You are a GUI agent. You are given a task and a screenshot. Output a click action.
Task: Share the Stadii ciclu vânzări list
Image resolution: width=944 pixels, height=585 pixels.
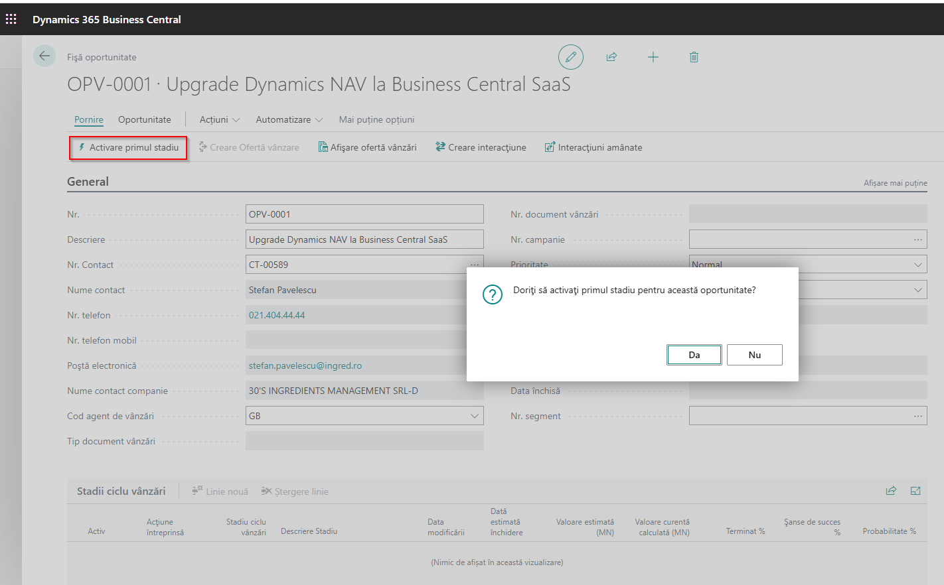click(891, 491)
